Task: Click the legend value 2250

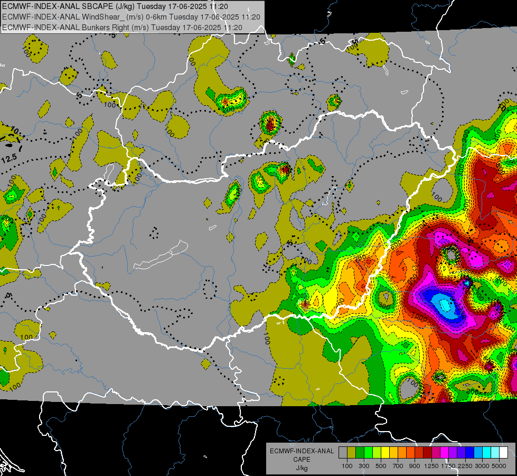Action: (x=465, y=466)
